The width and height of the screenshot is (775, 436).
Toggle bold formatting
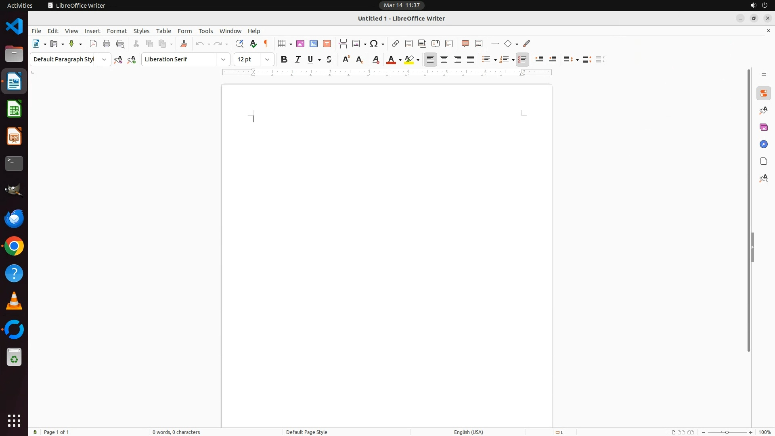[284, 60]
